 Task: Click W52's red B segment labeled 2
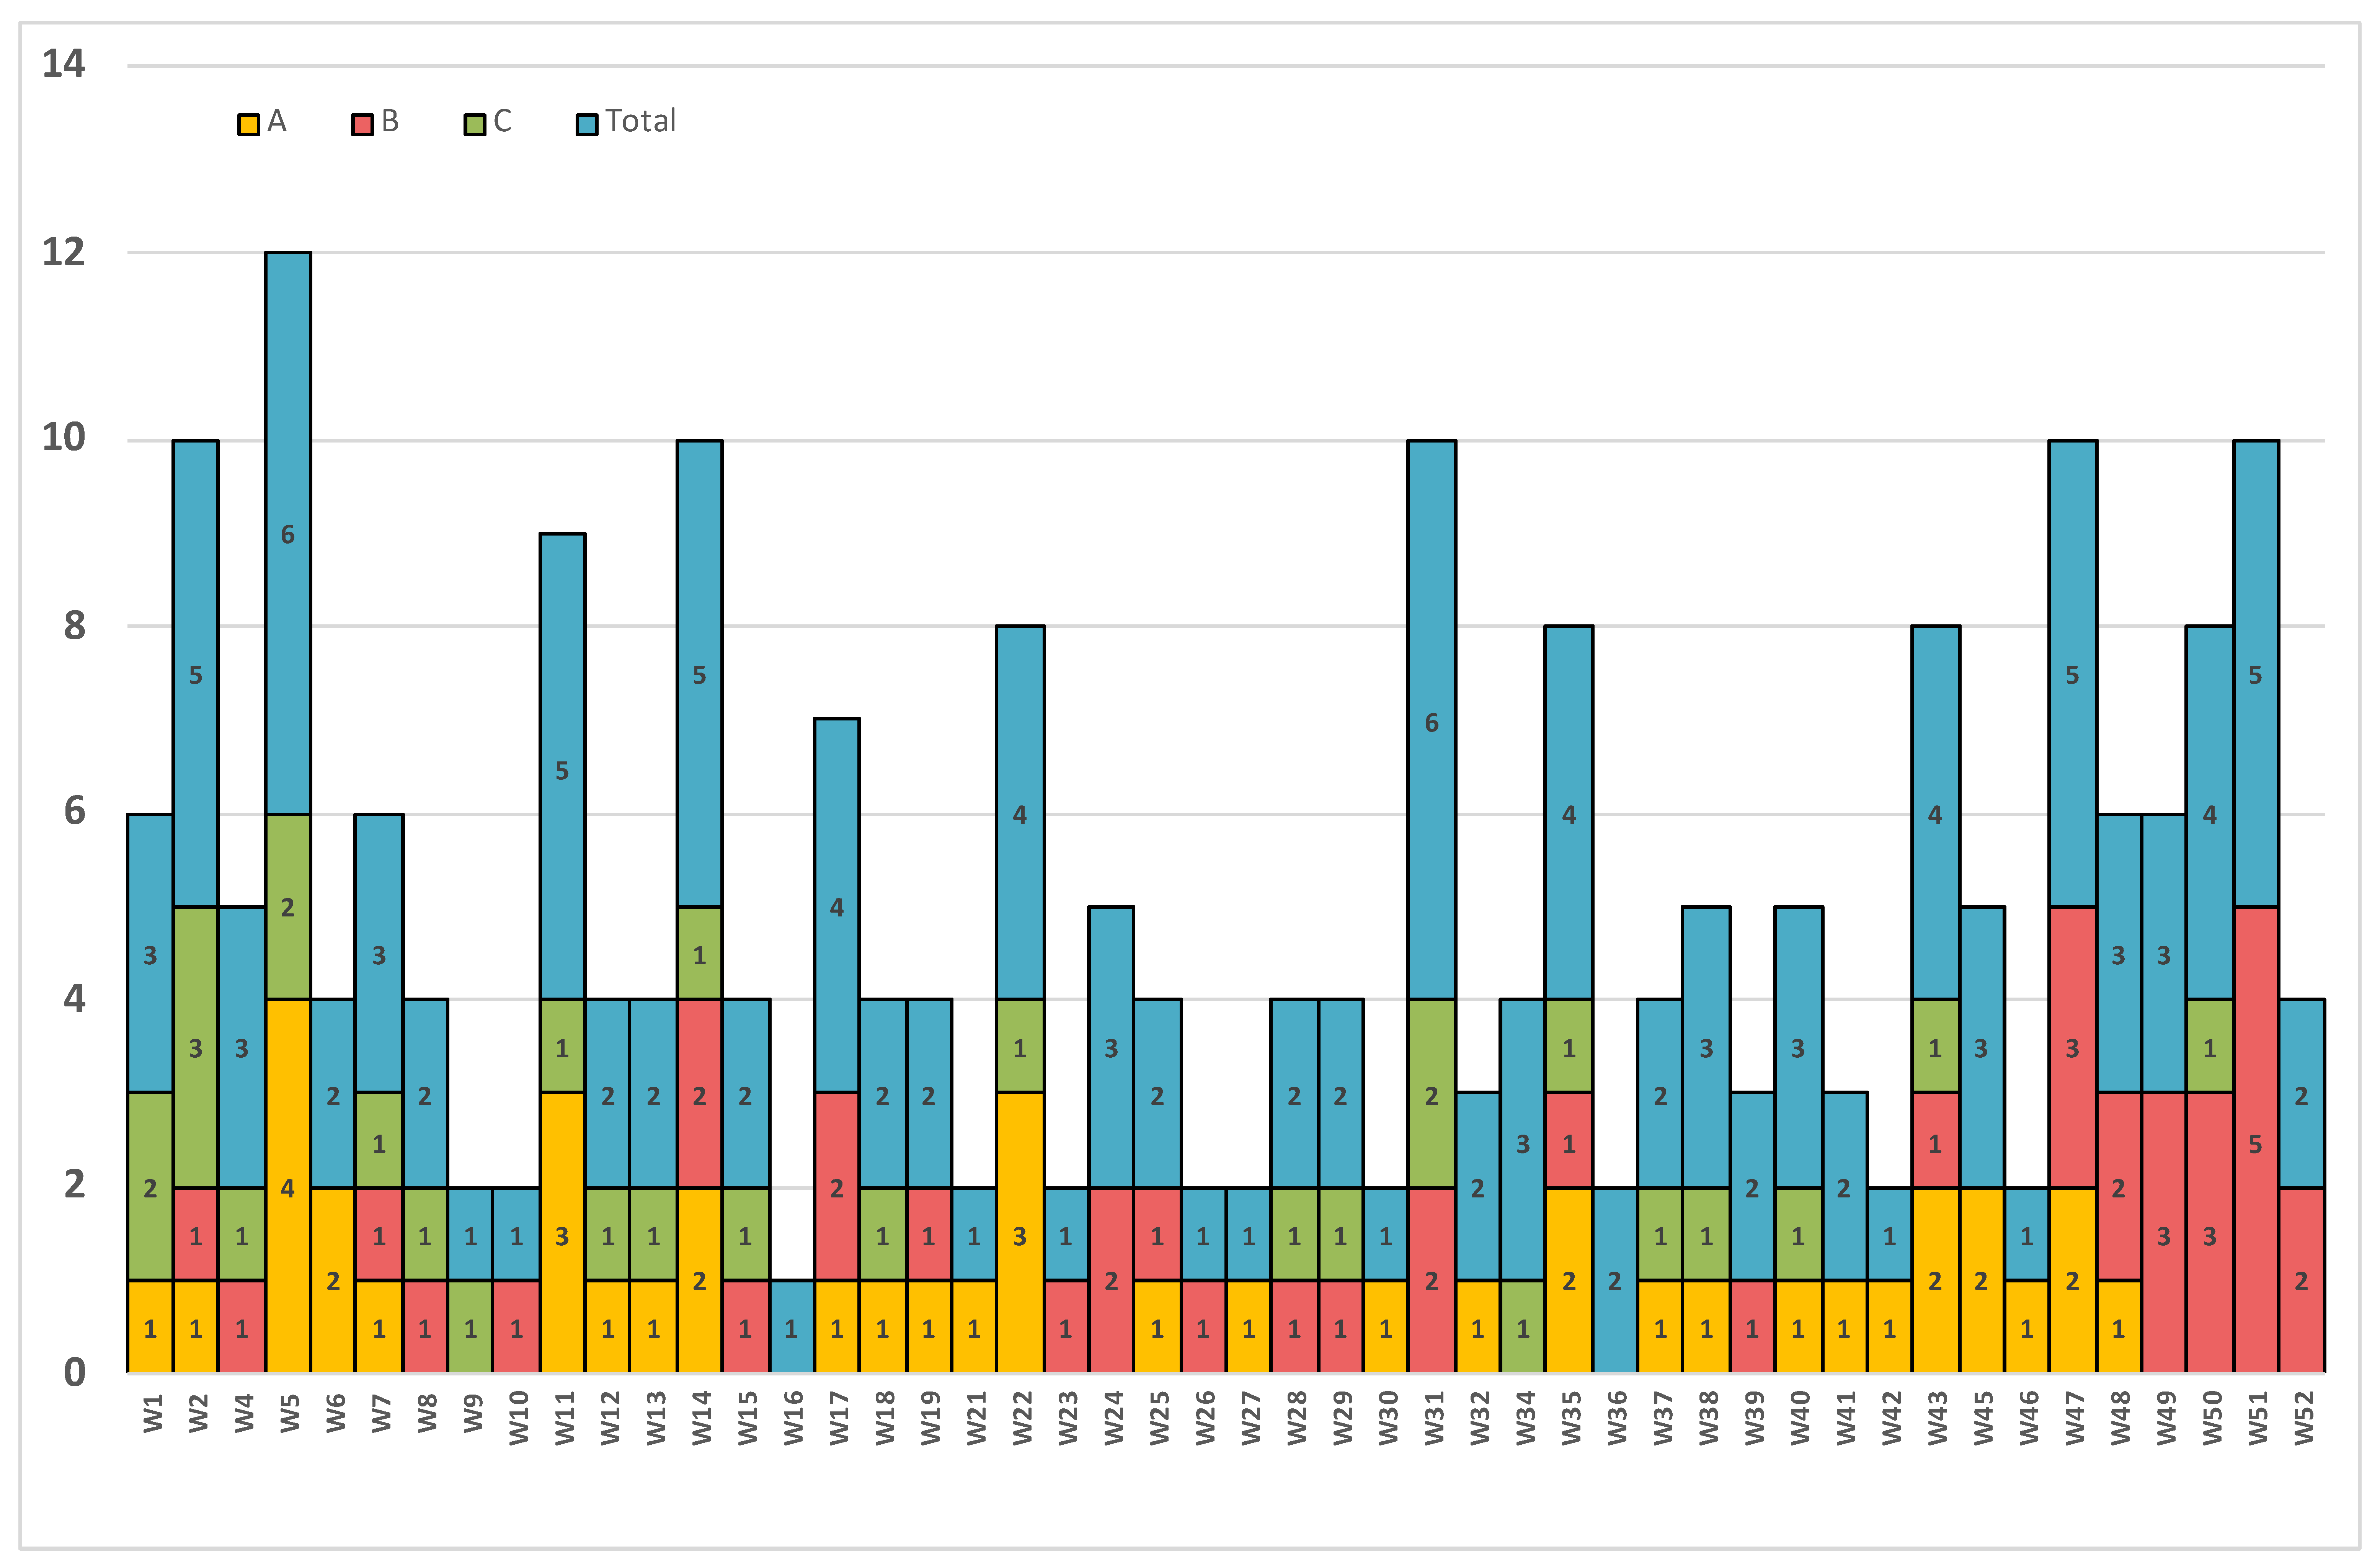point(2302,1280)
